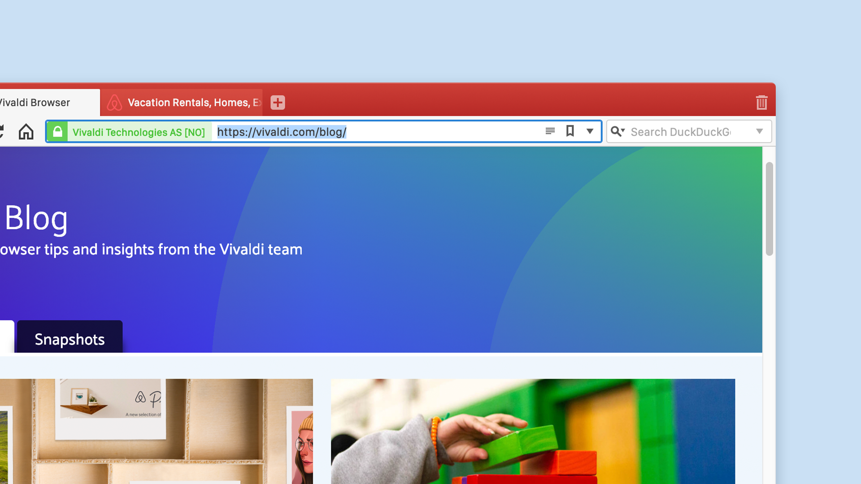This screenshot has height=484, width=861.
Task: Click the Vivaldi home button
Action: [26, 131]
